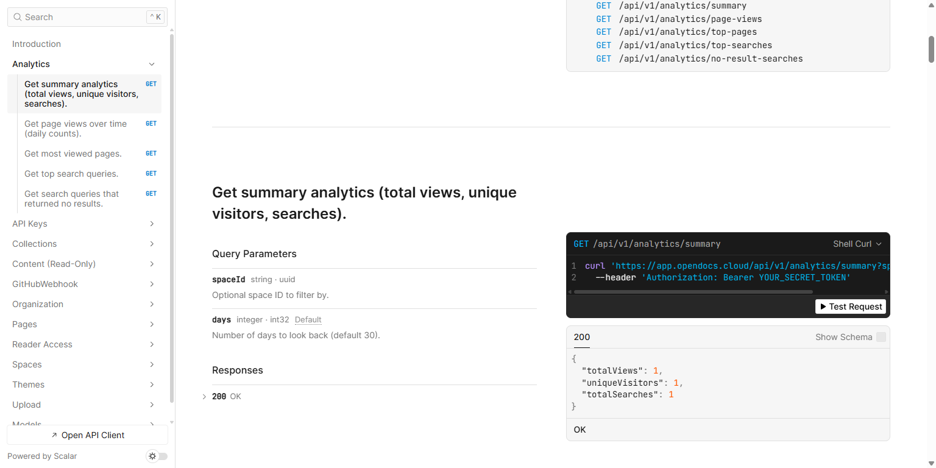Click the Responses heading

(x=238, y=370)
